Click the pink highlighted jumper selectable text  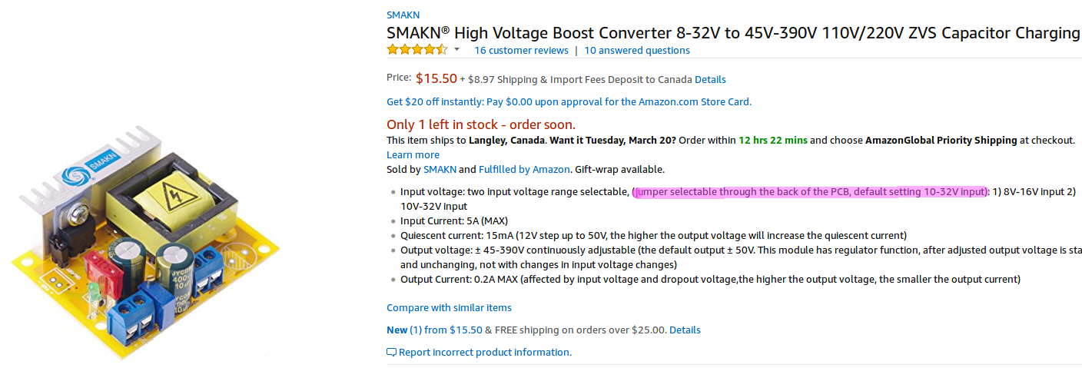pos(809,192)
